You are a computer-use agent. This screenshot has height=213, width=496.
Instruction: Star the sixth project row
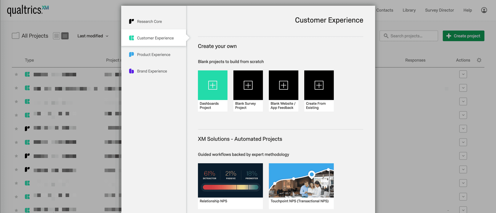tap(16, 142)
